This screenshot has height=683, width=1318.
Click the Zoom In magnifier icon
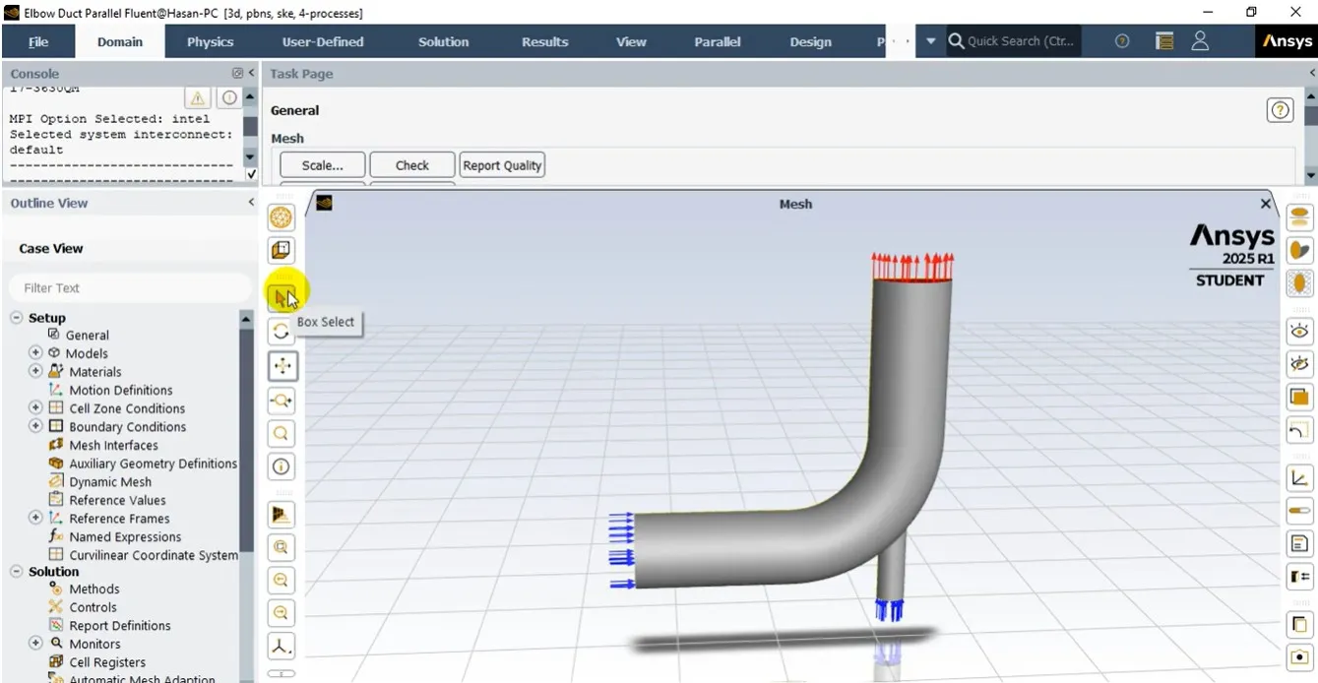(x=282, y=580)
